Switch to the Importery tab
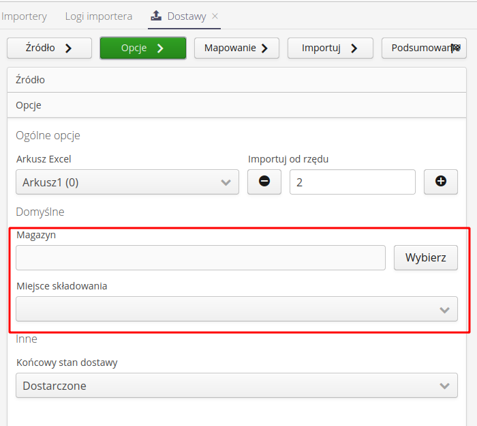Viewport: 477px width, 426px height. [x=25, y=16]
